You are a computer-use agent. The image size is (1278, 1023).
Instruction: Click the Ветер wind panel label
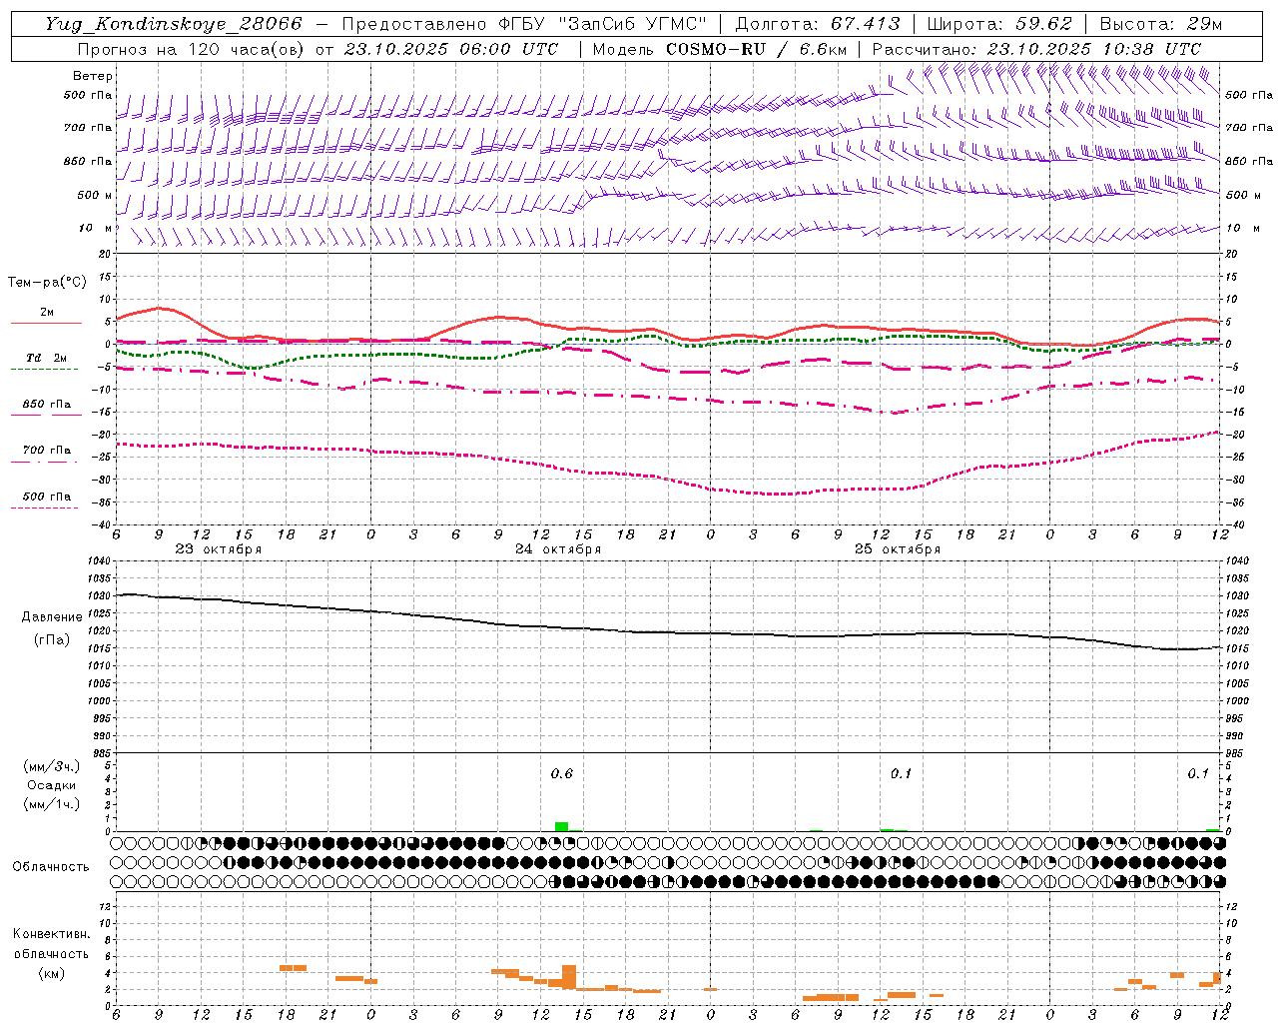[x=93, y=76]
